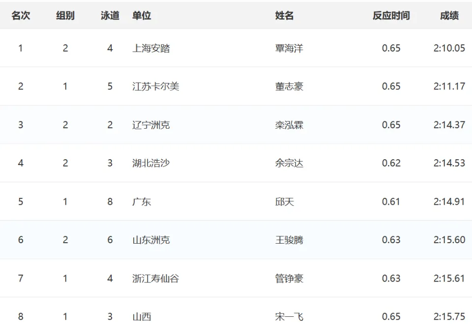The width and height of the screenshot is (472, 335).
Task: Click the 组别 column header
Action: (x=65, y=15)
